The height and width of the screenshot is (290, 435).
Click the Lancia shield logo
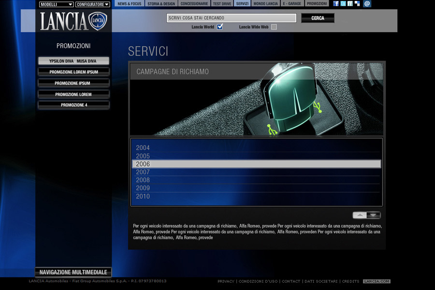[x=97, y=21]
